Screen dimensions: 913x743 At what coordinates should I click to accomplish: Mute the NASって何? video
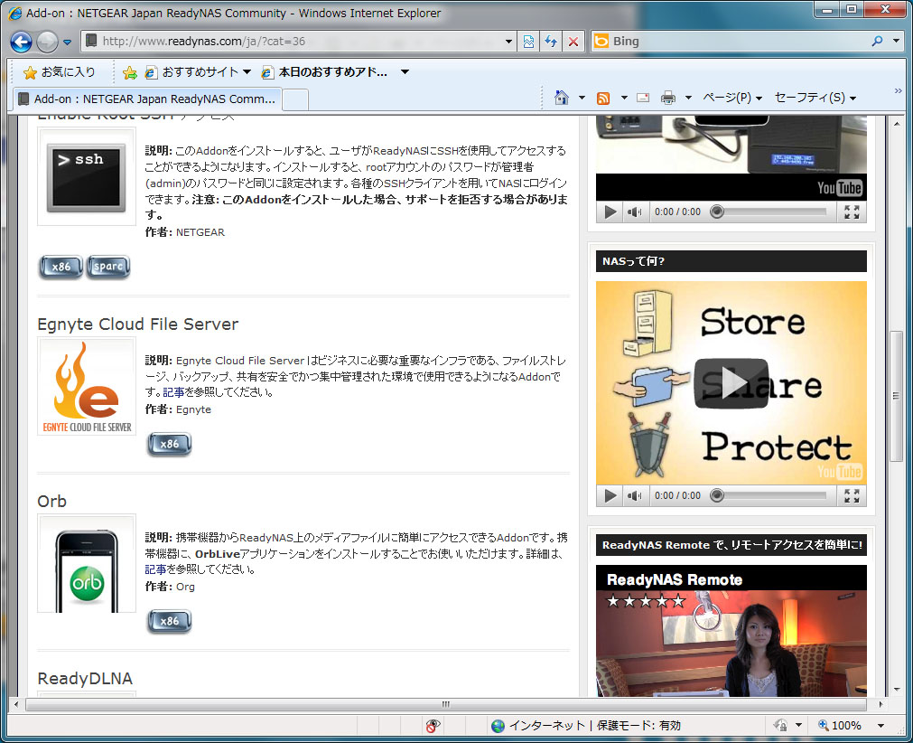635,495
